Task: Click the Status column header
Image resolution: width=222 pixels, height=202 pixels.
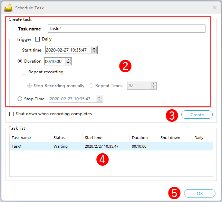Action: tap(67, 138)
